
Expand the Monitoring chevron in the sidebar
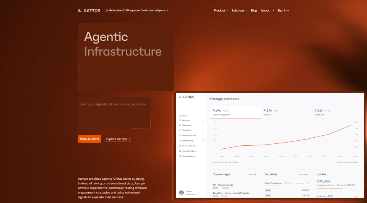click(x=203, y=130)
